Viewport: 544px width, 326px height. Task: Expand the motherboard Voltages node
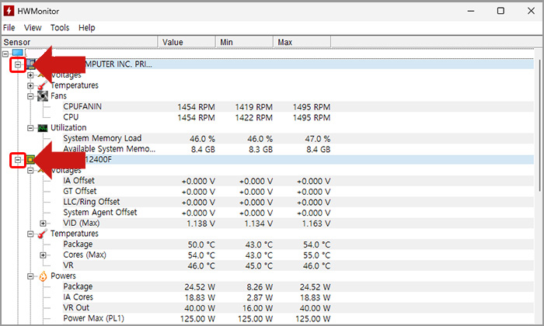[x=30, y=75]
